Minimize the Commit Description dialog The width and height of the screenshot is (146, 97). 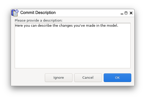click(x=122, y=13)
